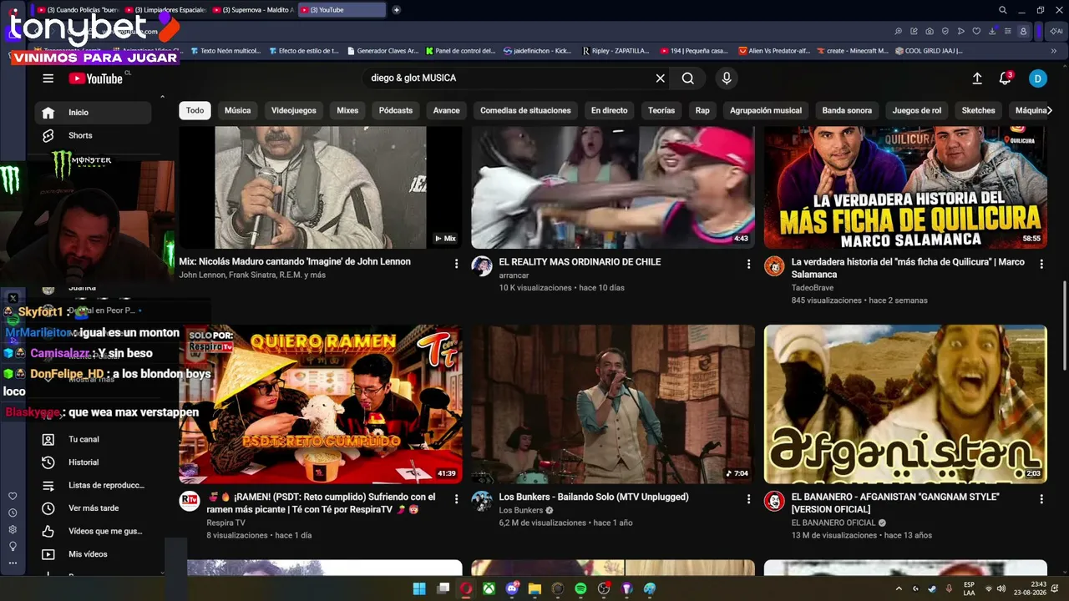Image resolution: width=1069 pixels, height=601 pixels.
Task: Open the account avatar D menu
Action: (1037, 78)
